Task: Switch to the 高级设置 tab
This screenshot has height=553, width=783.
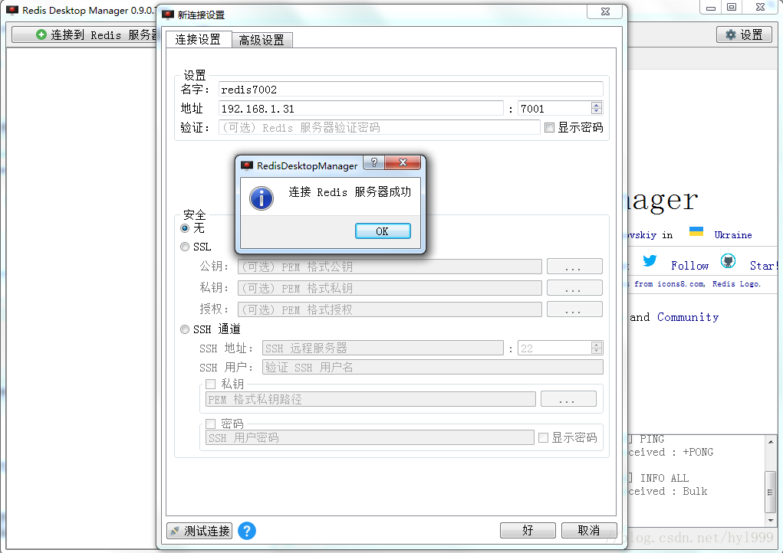Action: pos(263,38)
